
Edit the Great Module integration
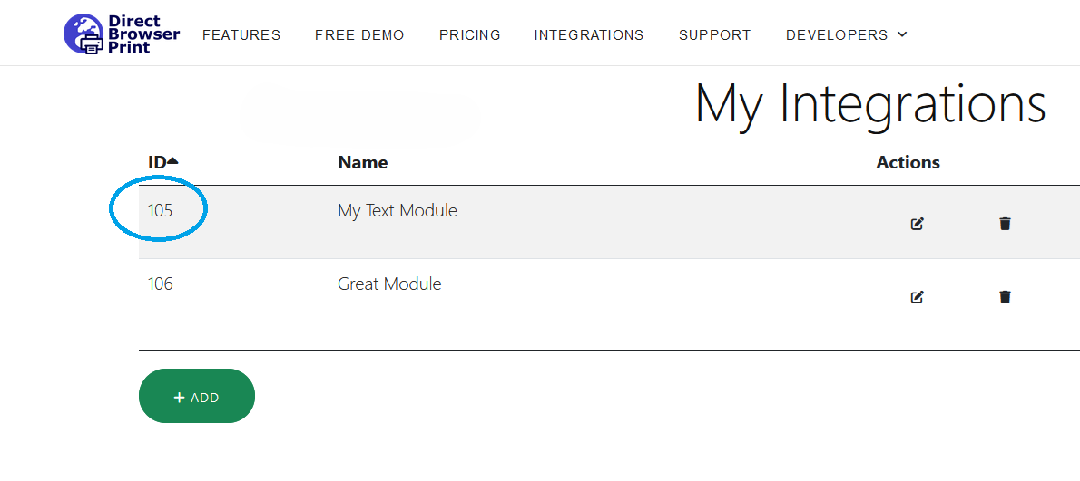[917, 297]
